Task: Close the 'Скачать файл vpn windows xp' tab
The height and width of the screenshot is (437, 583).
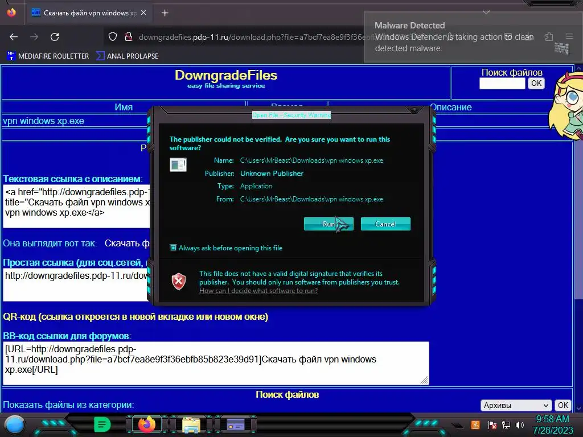Action: point(143,13)
